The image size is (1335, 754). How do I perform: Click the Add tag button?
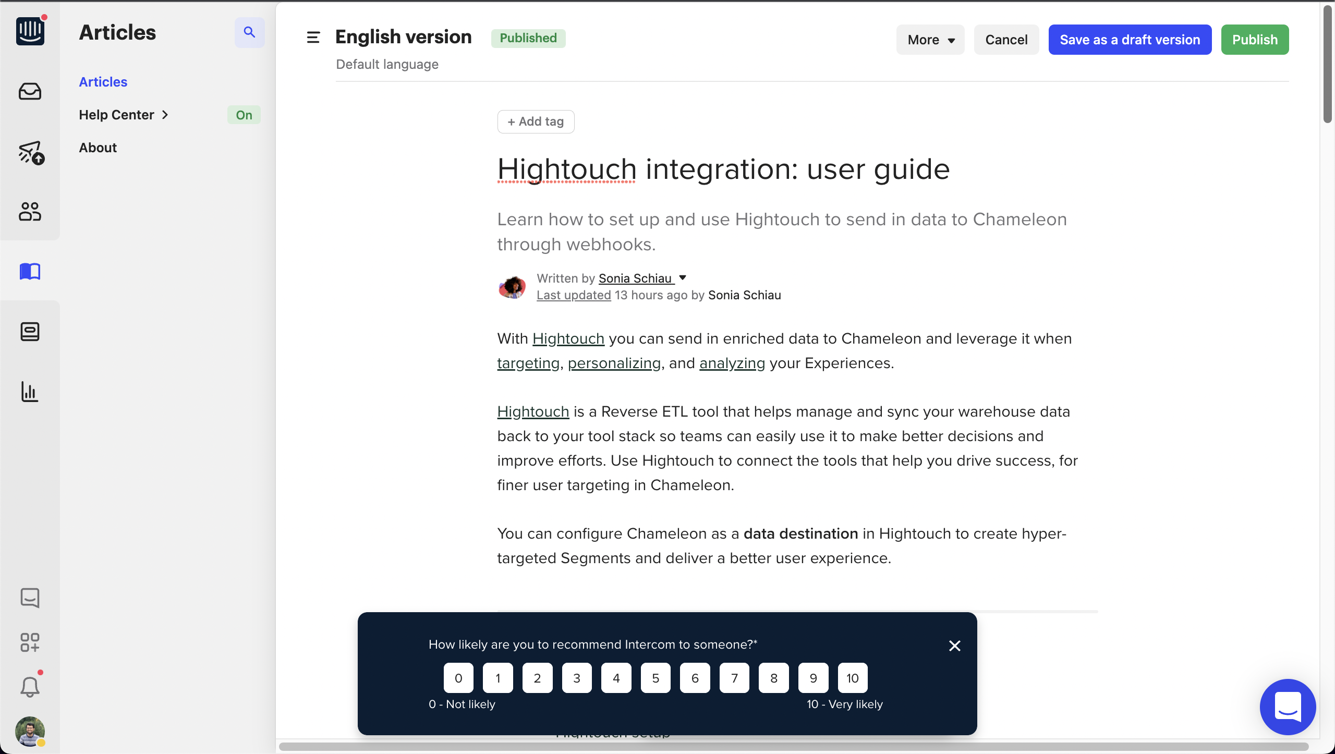click(x=536, y=121)
